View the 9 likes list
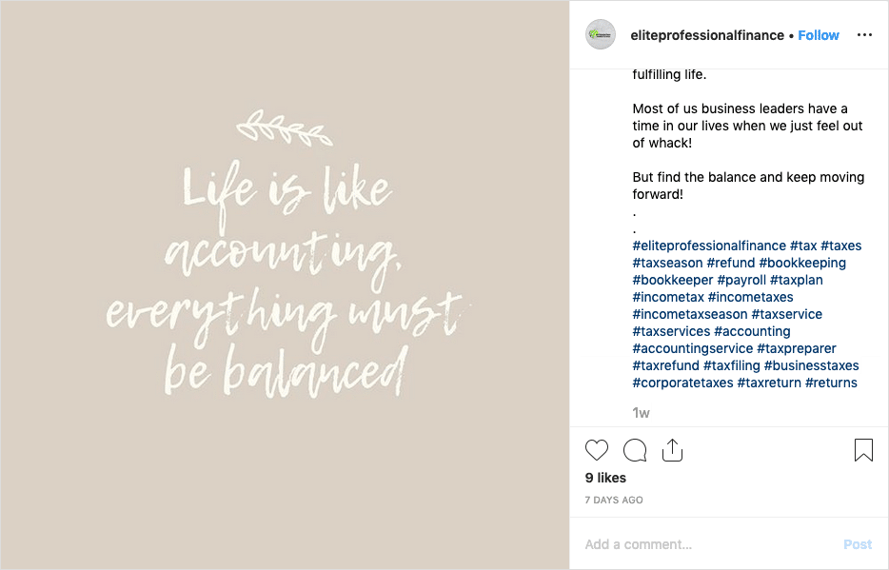Image resolution: width=889 pixels, height=570 pixels. point(605,478)
